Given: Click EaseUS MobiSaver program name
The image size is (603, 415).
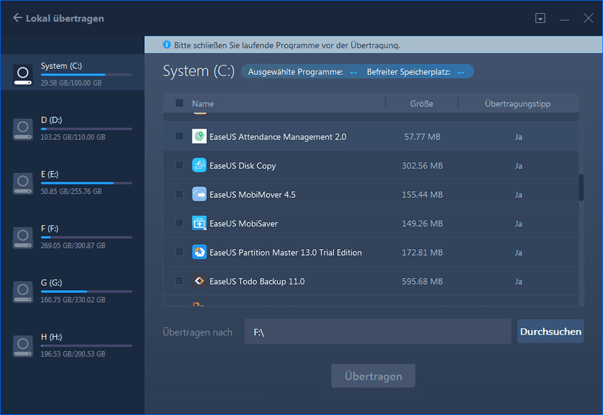Looking at the screenshot, I should point(244,223).
